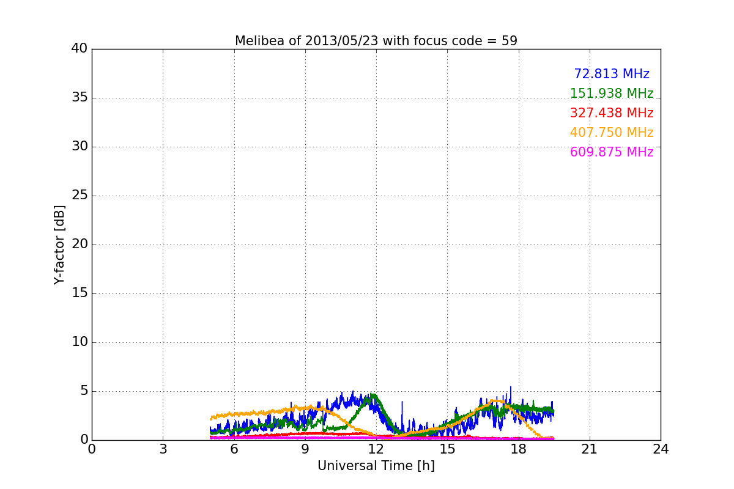
Task: Click the x-axis tick label 21
Action: (x=590, y=449)
